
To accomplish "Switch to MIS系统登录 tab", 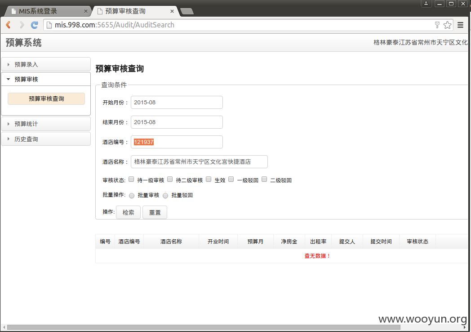I will coord(48,11).
